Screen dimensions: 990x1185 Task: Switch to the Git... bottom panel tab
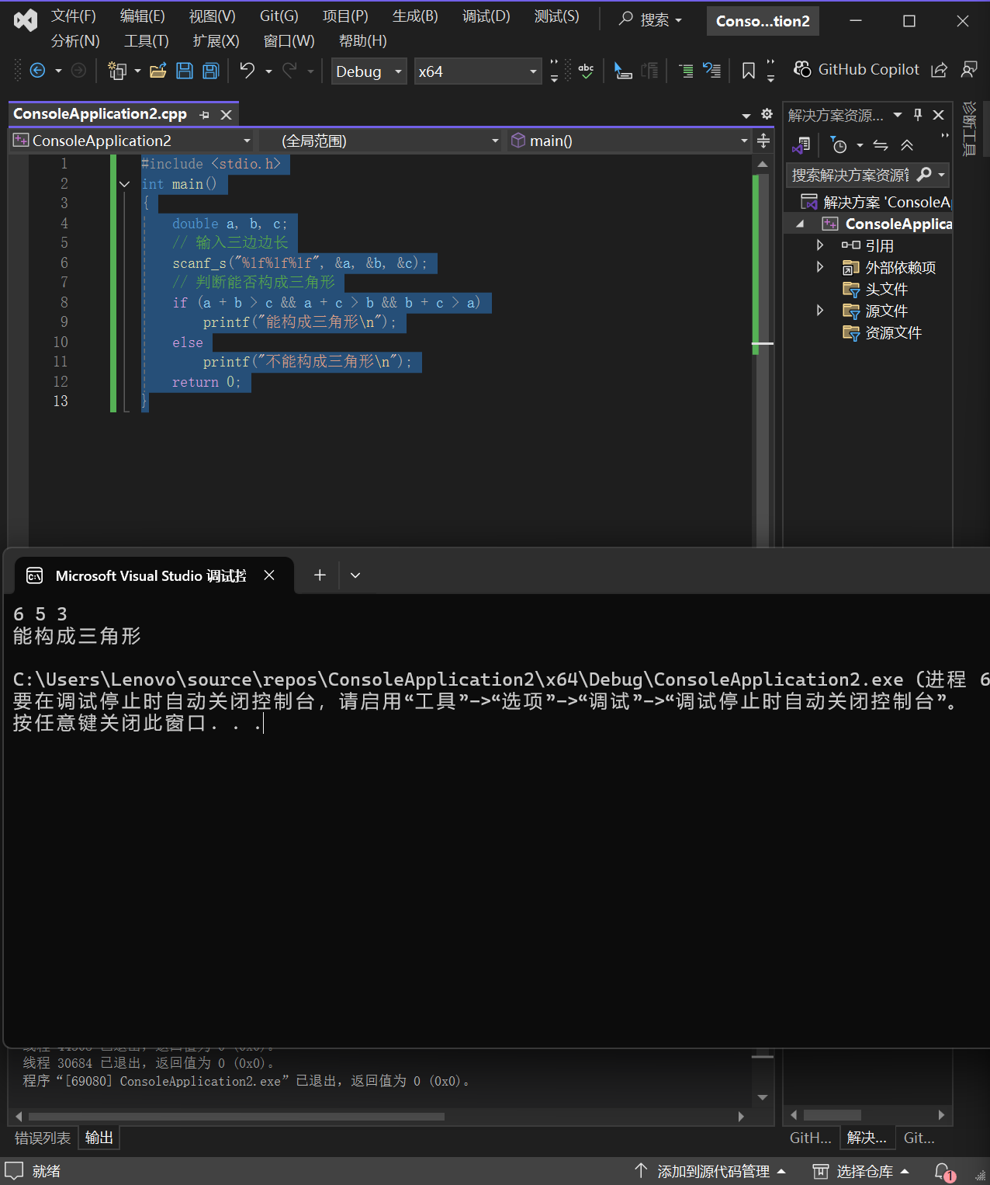click(919, 1138)
